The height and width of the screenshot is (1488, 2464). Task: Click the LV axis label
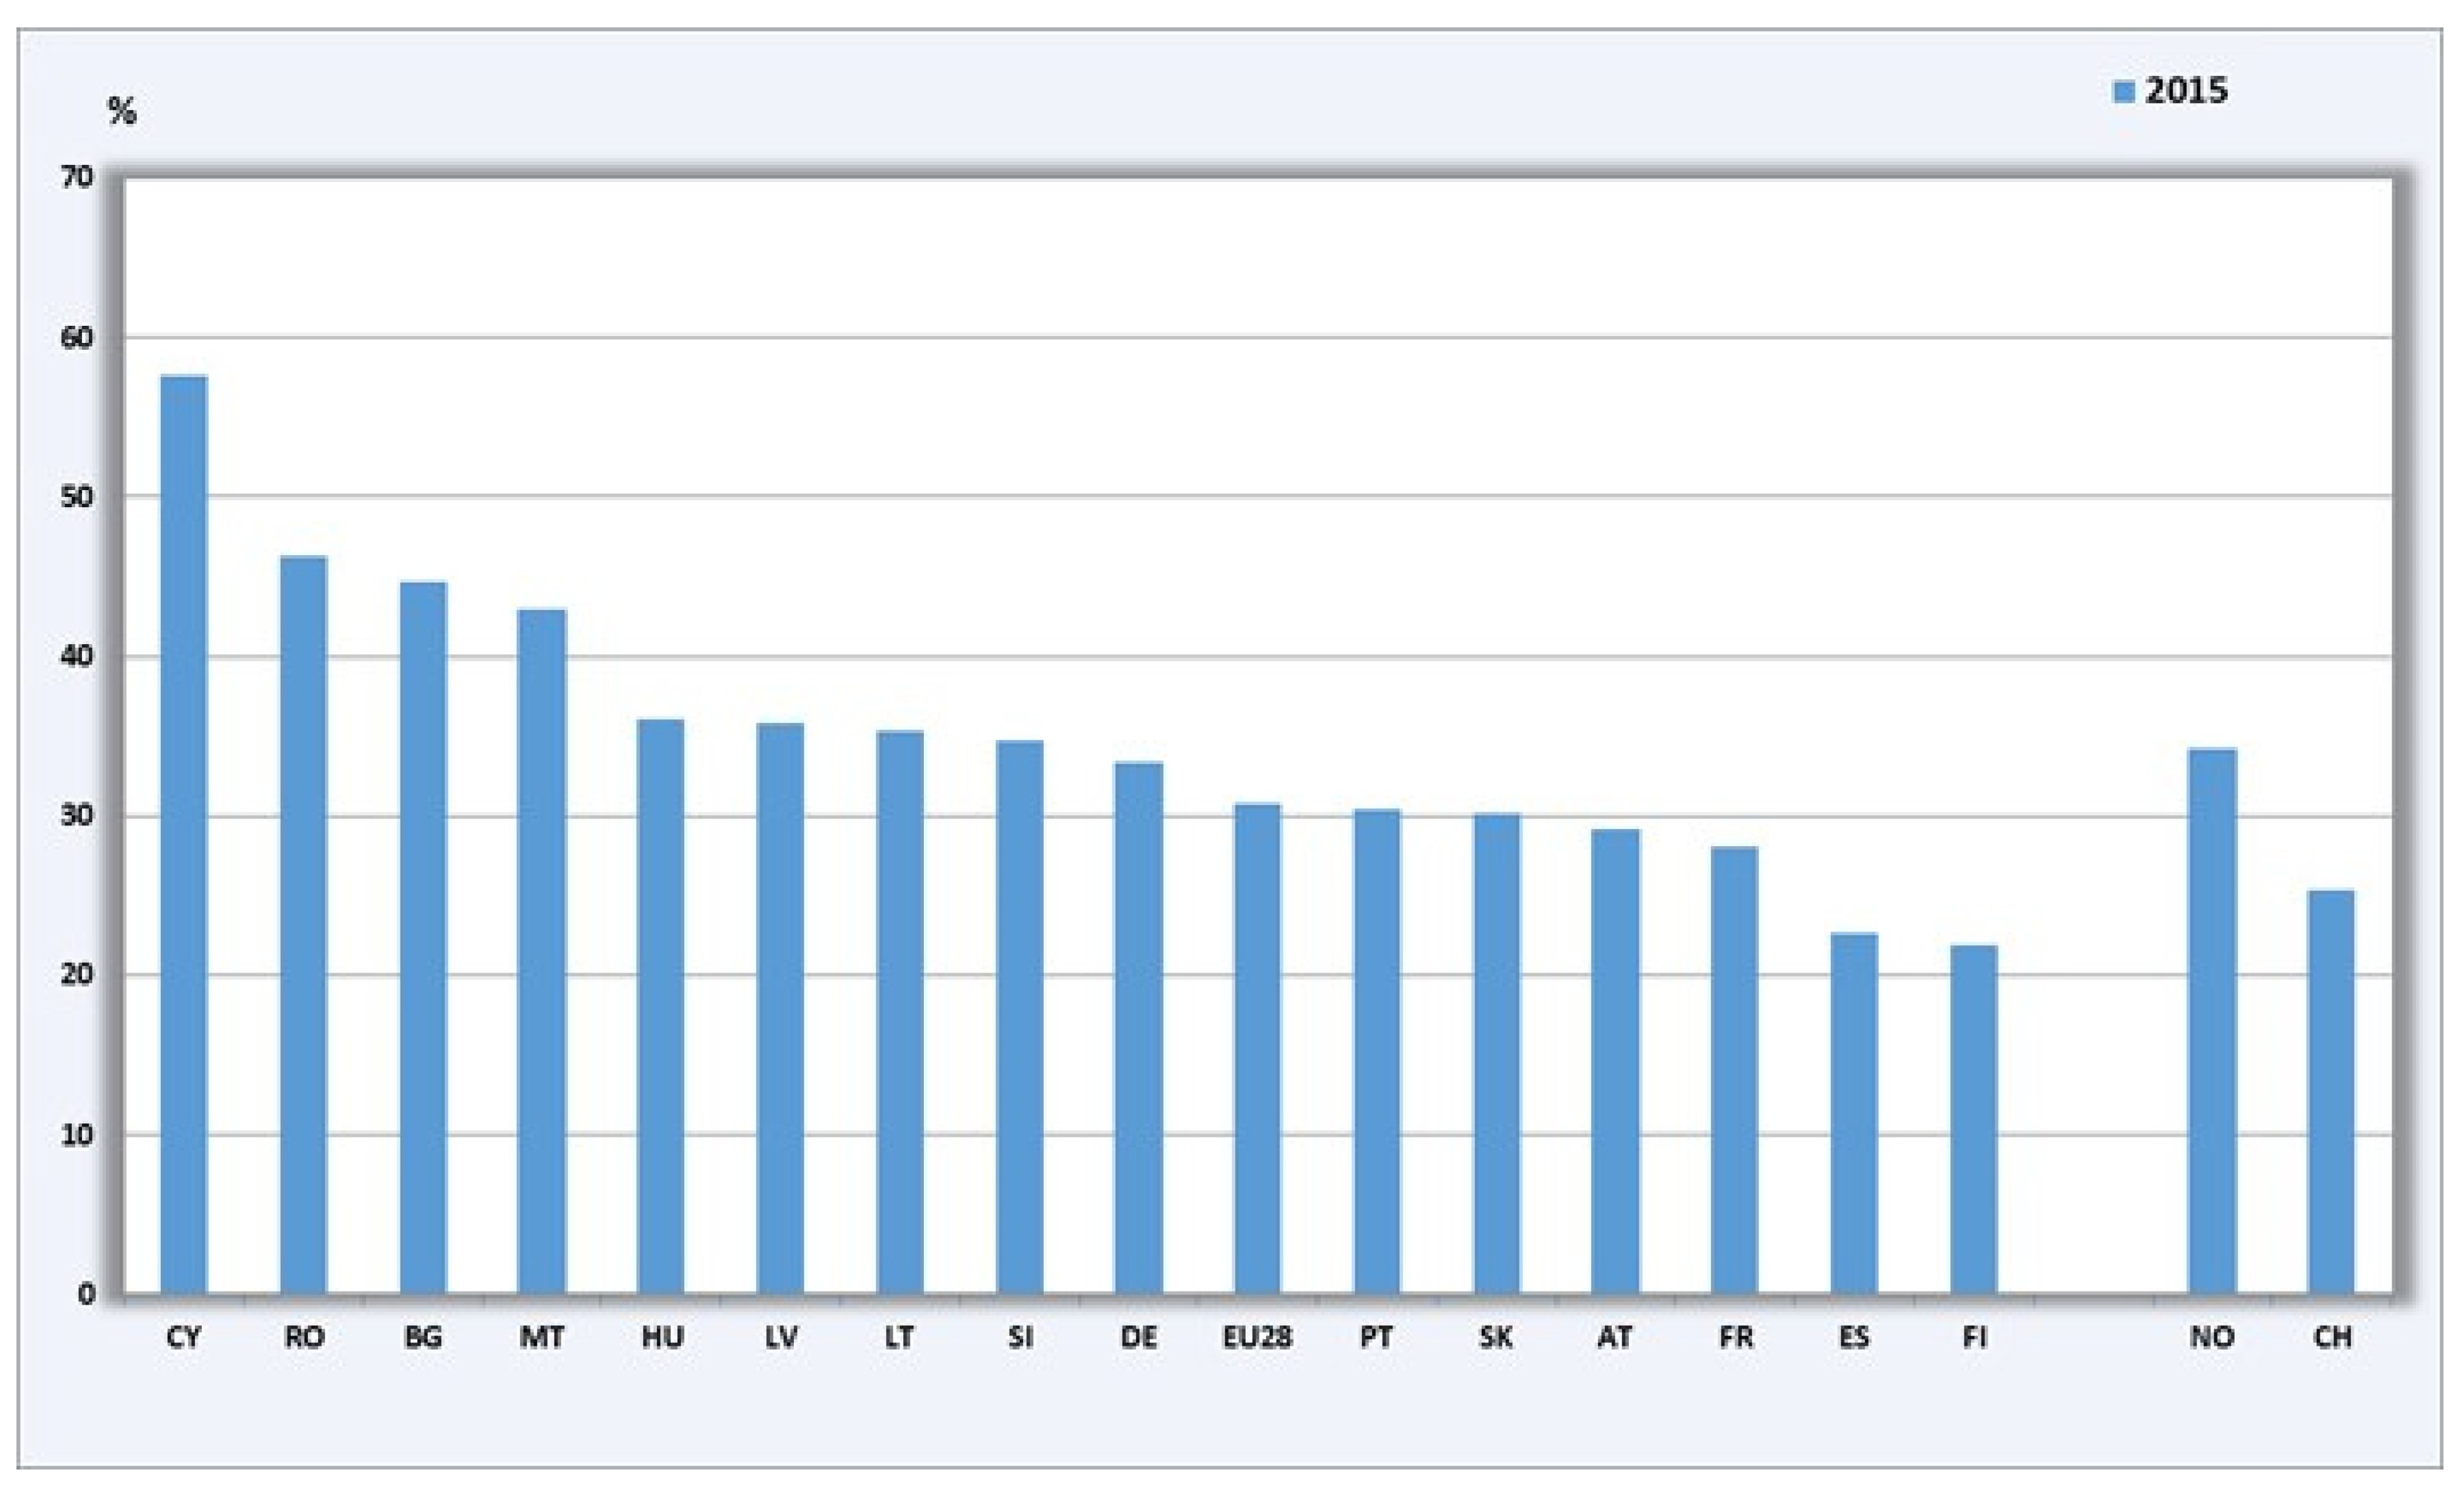click(x=781, y=1337)
